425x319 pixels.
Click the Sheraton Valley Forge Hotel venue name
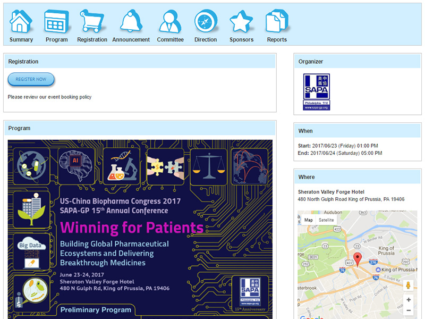331,192
